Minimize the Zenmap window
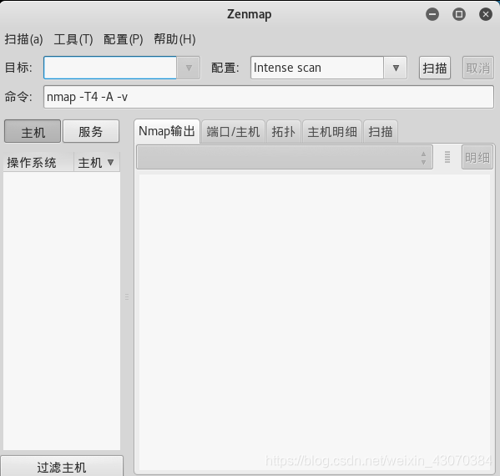 click(x=432, y=14)
